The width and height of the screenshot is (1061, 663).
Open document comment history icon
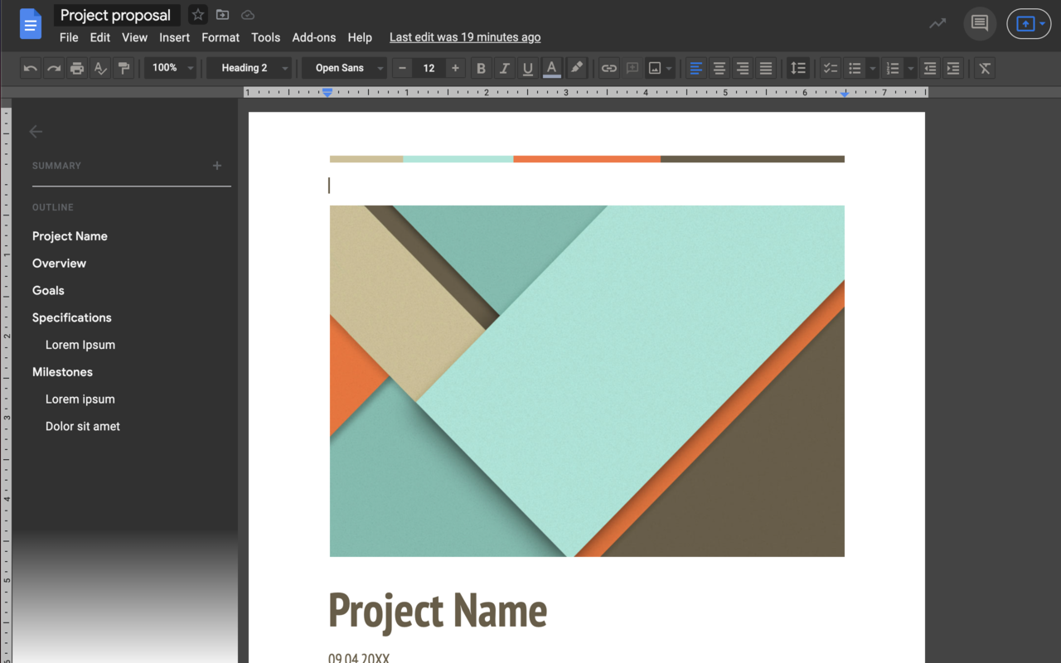click(x=979, y=23)
